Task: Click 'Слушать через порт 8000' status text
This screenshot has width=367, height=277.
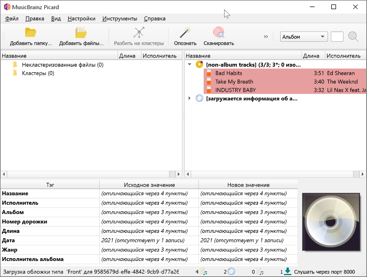Action: click(324, 272)
